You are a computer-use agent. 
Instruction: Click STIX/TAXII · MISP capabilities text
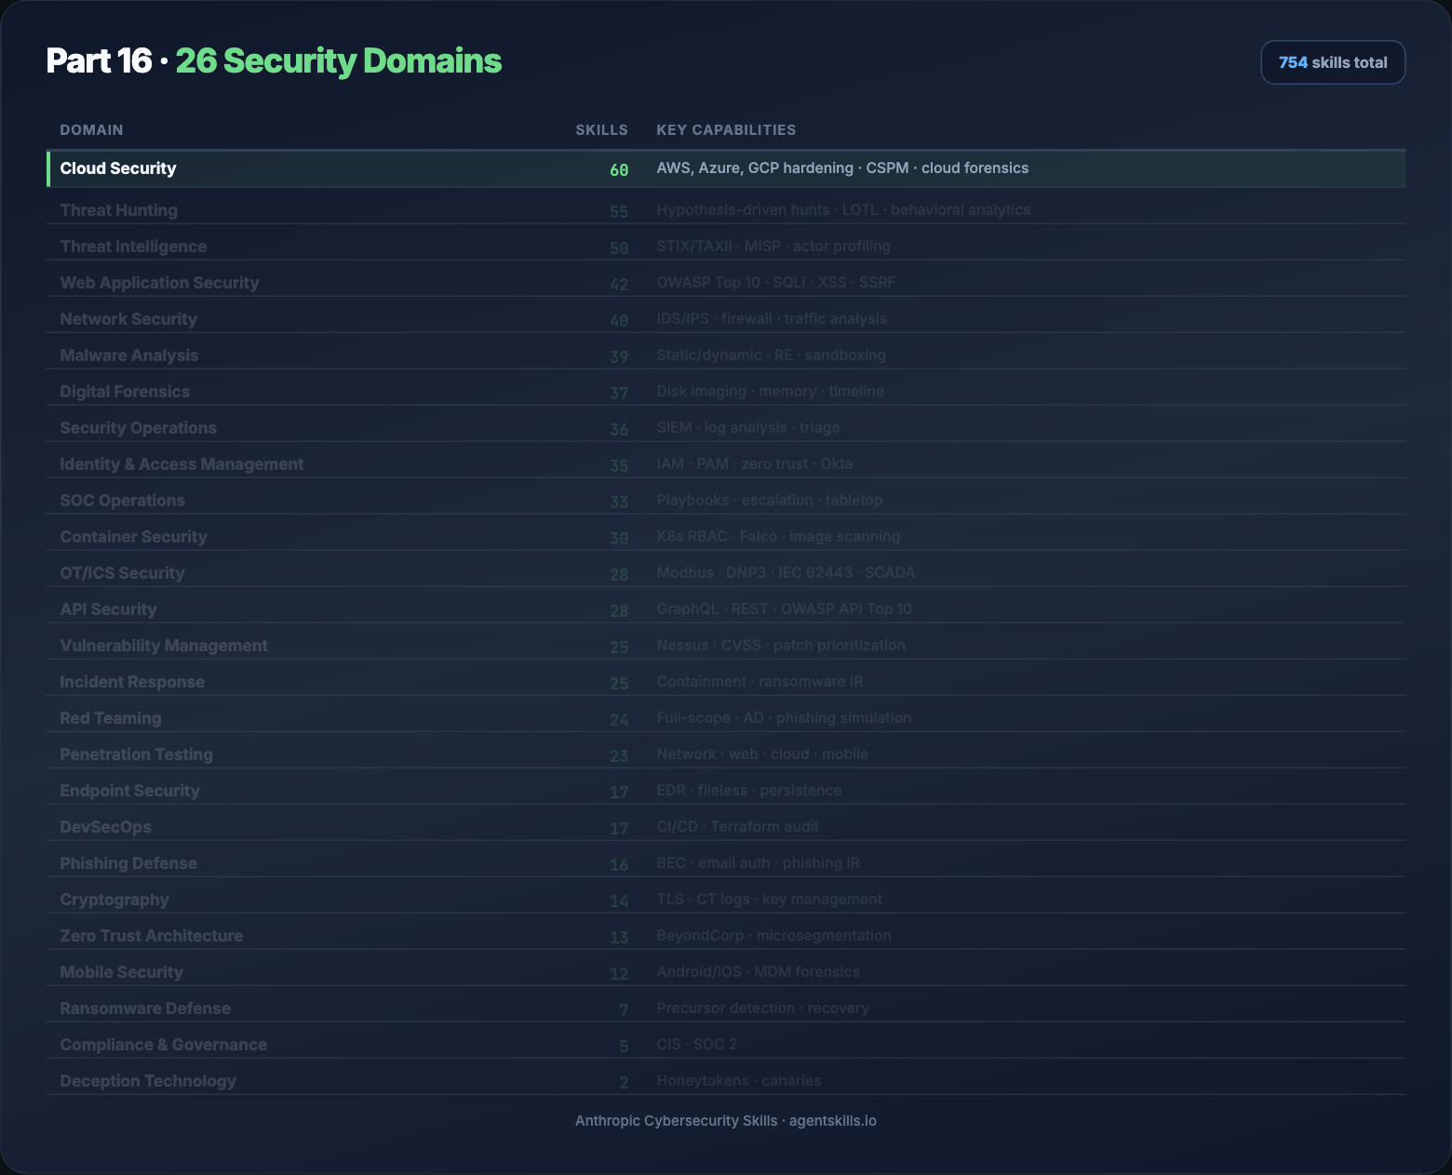[x=773, y=247]
